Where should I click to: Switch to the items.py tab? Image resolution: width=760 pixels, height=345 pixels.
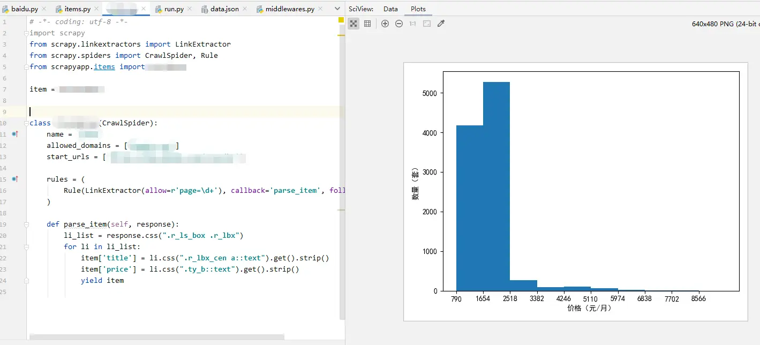pyautogui.click(x=77, y=9)
